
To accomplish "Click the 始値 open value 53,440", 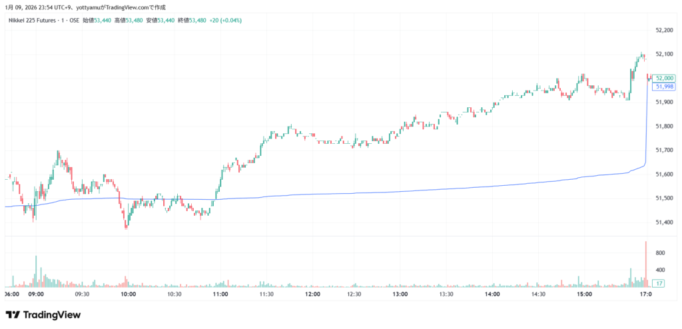I will (x=102, y=20).
